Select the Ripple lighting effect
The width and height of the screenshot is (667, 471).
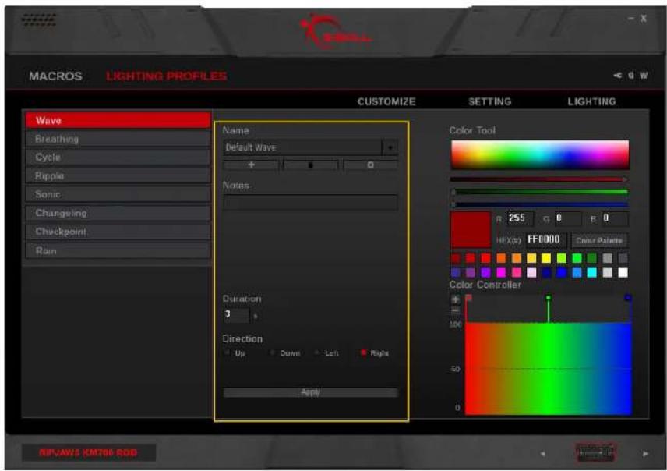coord(118,176)
